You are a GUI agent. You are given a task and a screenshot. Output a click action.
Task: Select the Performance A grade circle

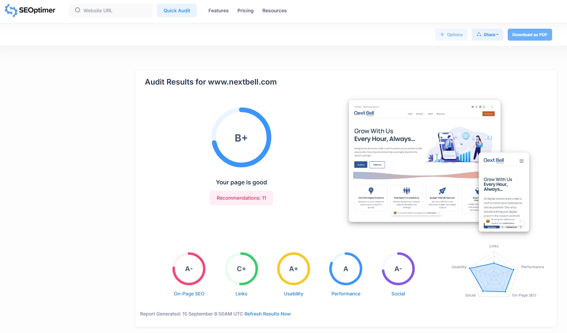click(346, 269)
